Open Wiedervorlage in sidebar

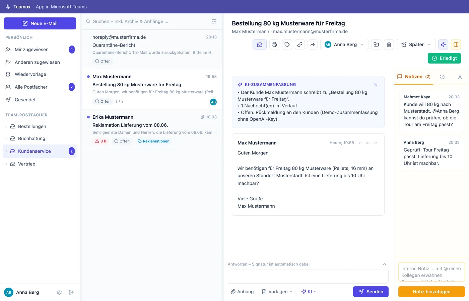coord(40,74)
